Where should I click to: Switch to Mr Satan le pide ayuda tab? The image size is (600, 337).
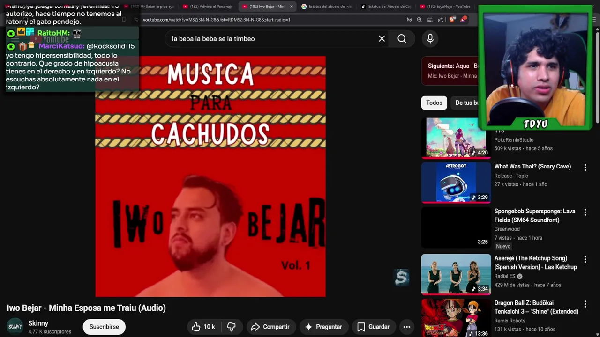point(150,7)
